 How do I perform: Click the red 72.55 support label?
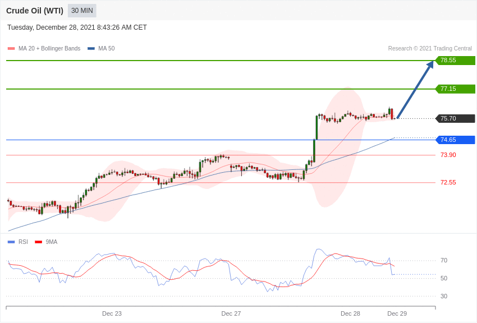(x=448, y=183)
